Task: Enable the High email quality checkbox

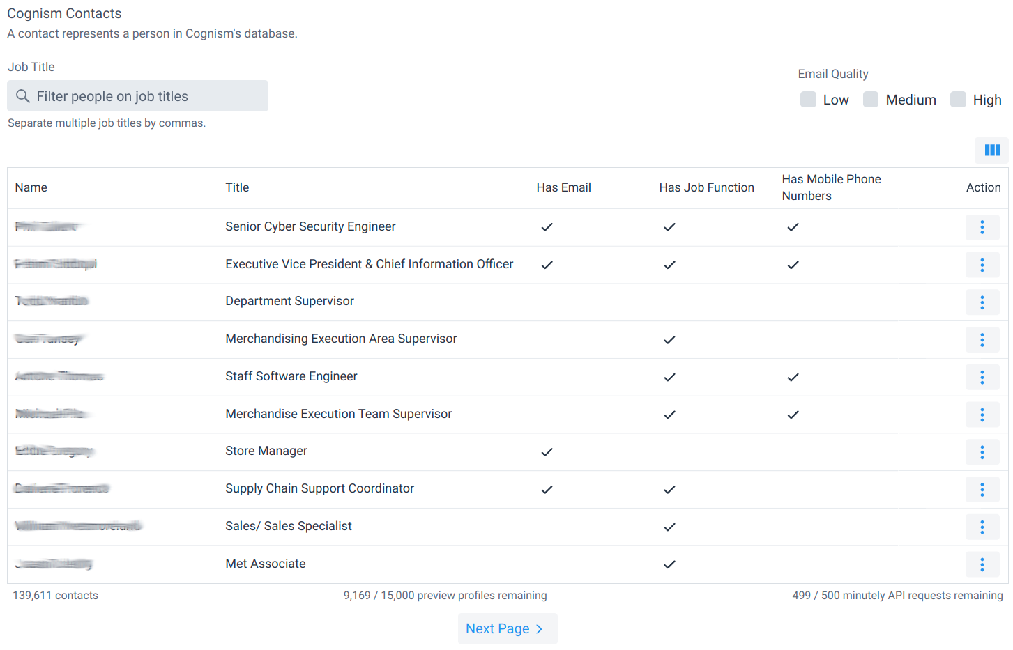Action: click(958, 99)
